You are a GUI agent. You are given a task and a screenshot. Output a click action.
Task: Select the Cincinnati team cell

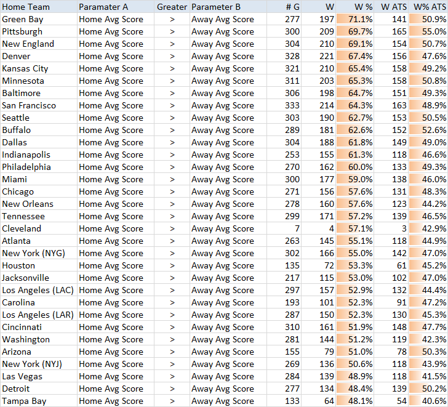[39, 326]
